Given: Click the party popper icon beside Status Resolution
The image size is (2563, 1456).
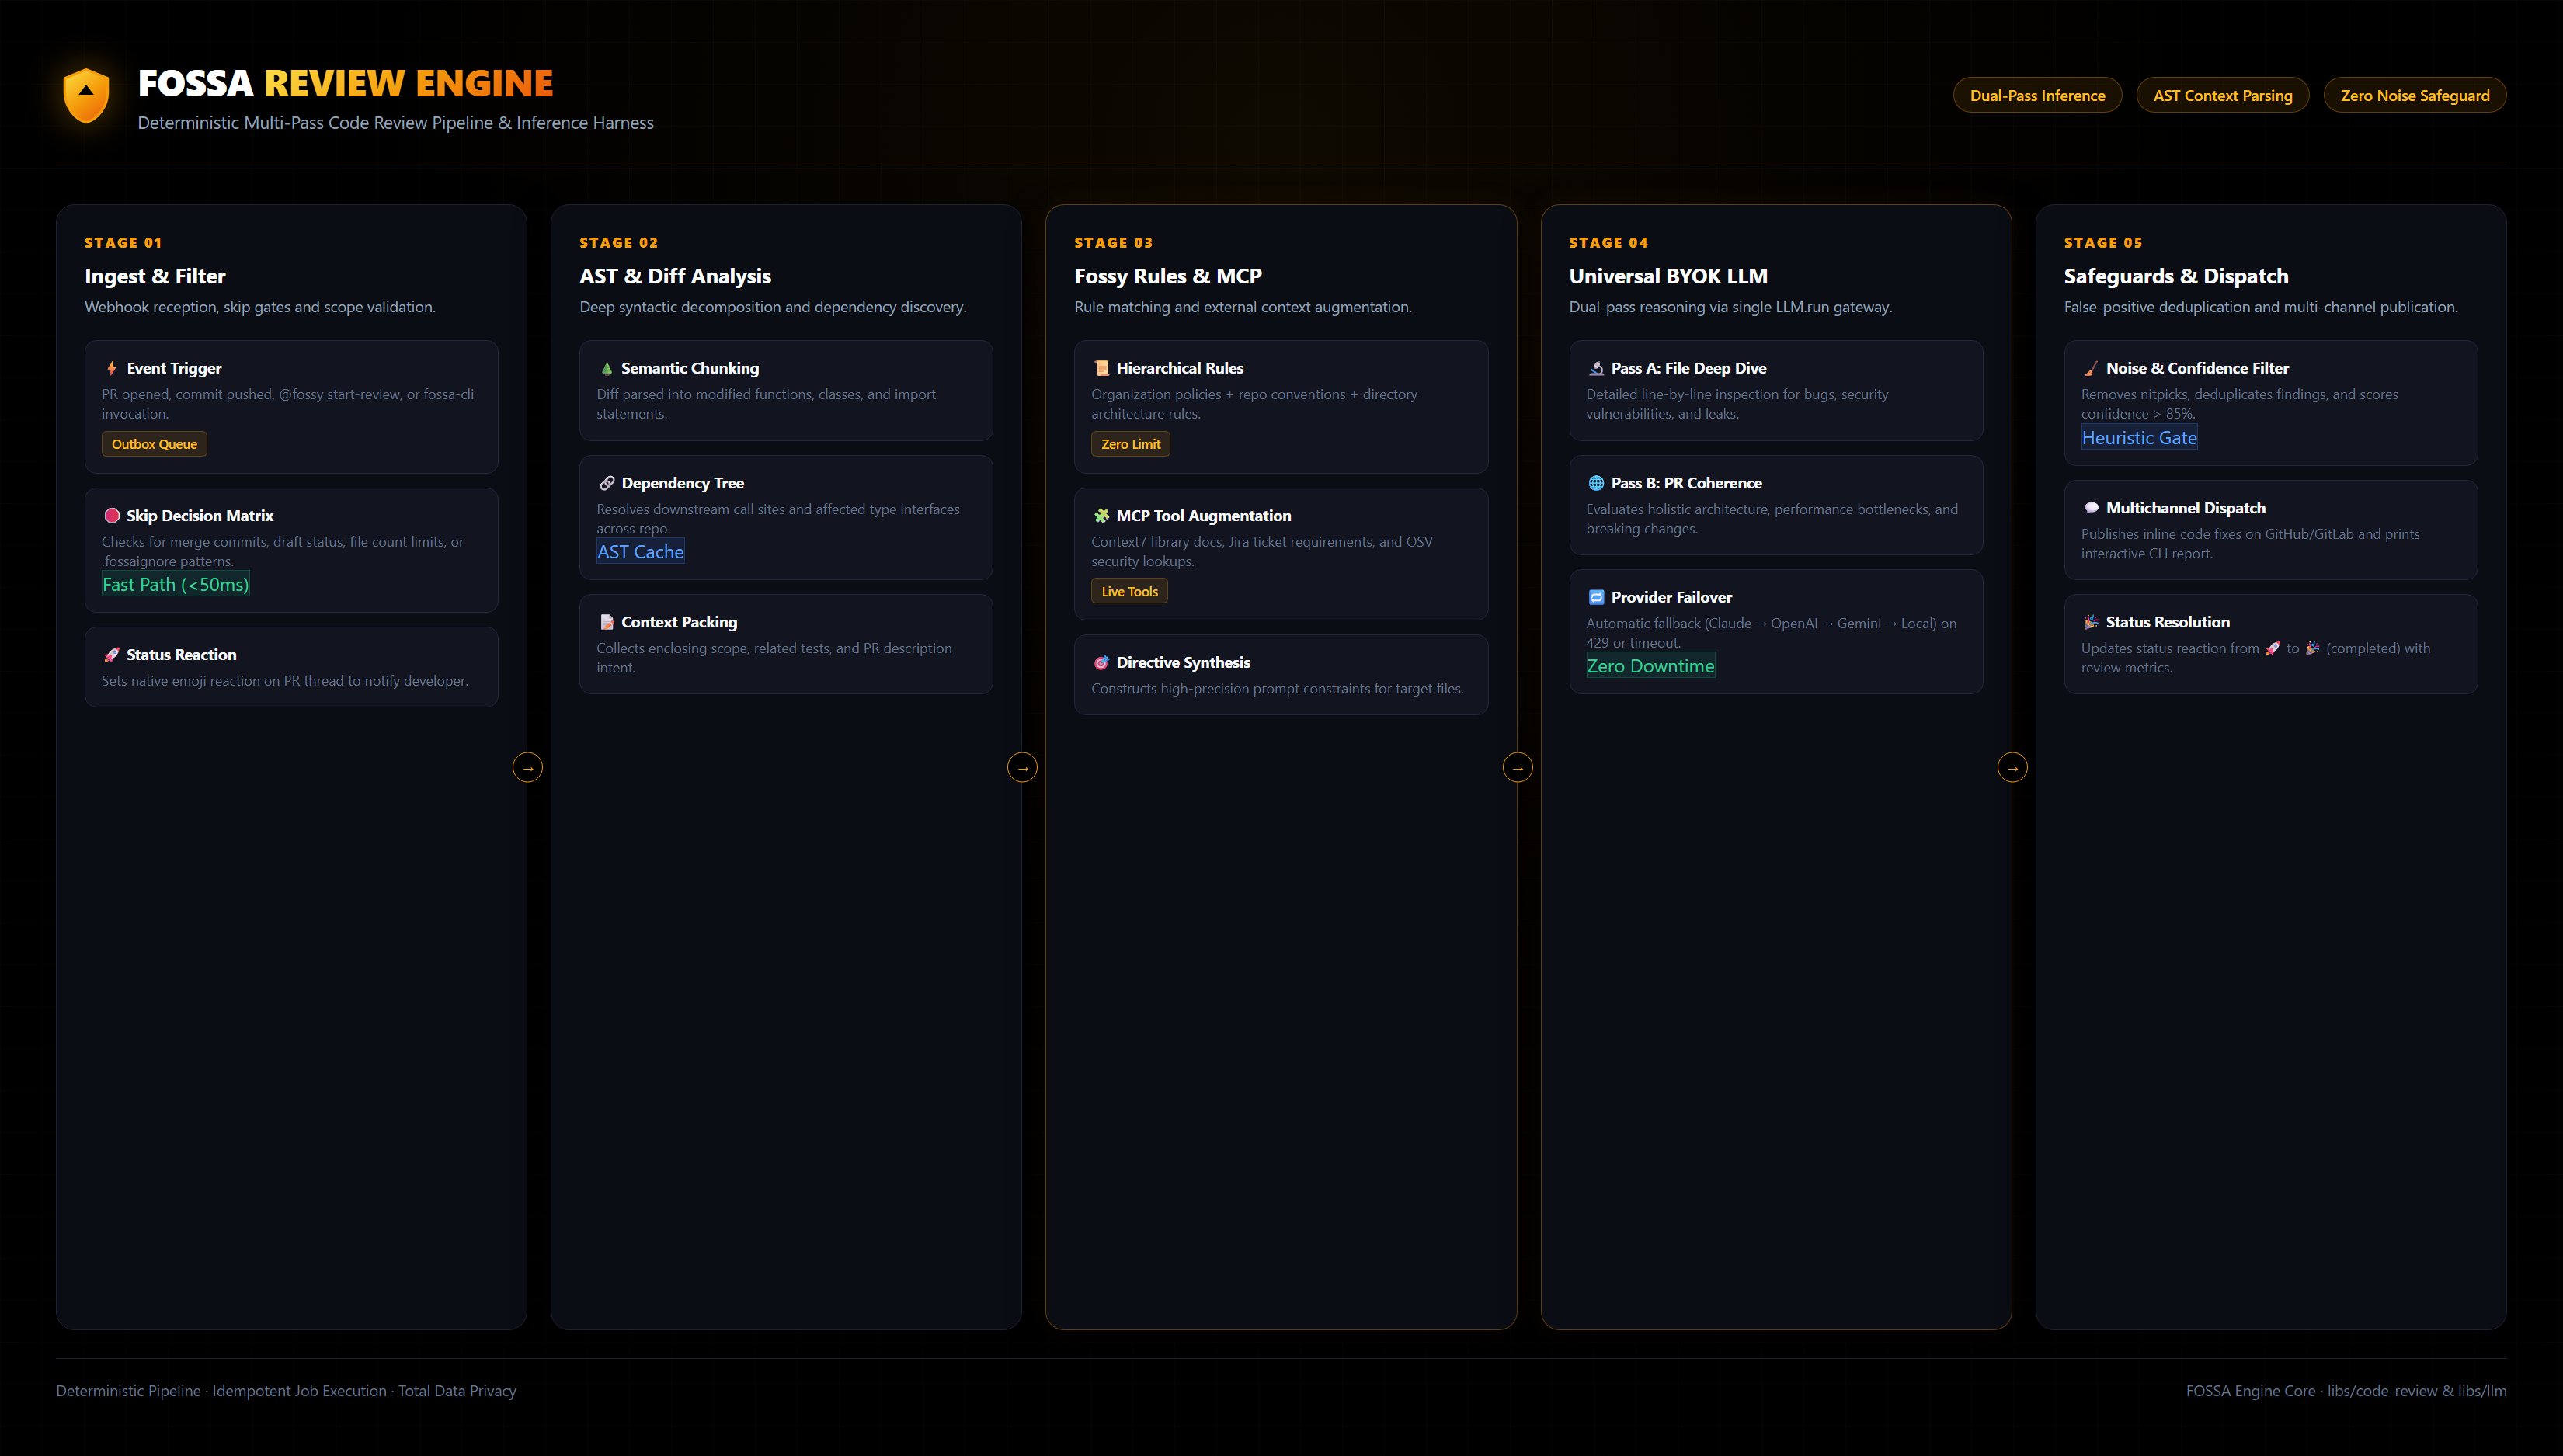Looking at the screenshot, I should (x=2091, y=622).
